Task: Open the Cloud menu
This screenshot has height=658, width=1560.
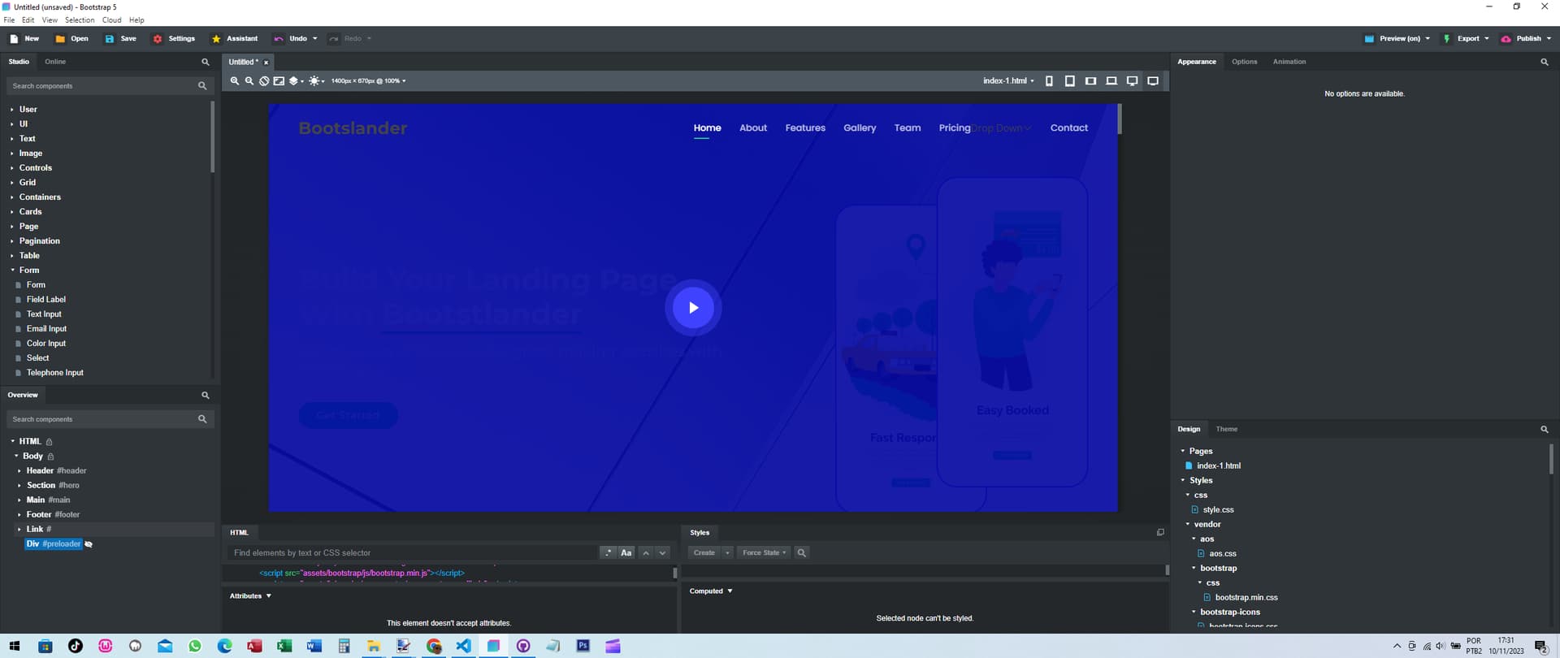Action: point(111,20)
